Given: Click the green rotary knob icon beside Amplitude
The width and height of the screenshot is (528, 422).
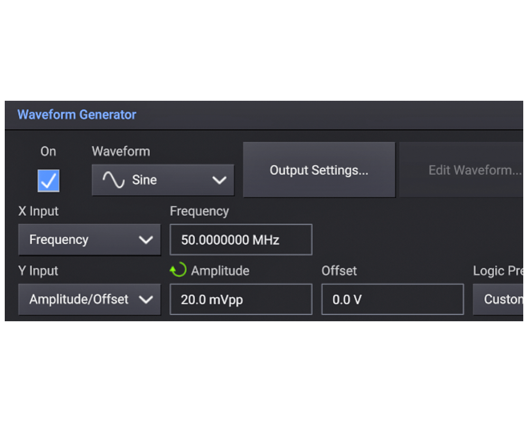Looking at the screenshot, I should [178, 271].
